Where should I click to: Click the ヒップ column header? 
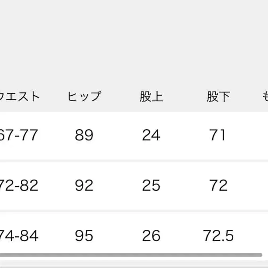[x=84, y=97]
